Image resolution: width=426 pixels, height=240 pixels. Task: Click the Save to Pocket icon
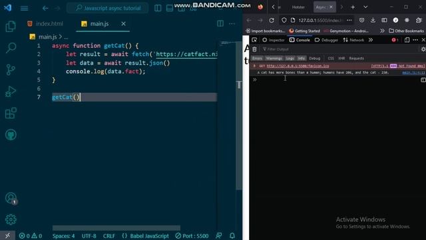[x=361, y=21]
